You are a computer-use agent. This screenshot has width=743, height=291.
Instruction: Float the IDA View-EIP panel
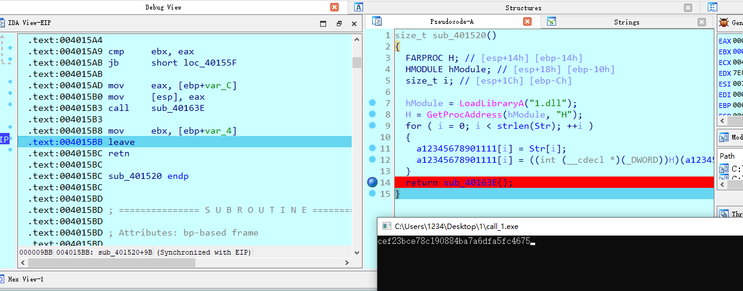[339, 24]
